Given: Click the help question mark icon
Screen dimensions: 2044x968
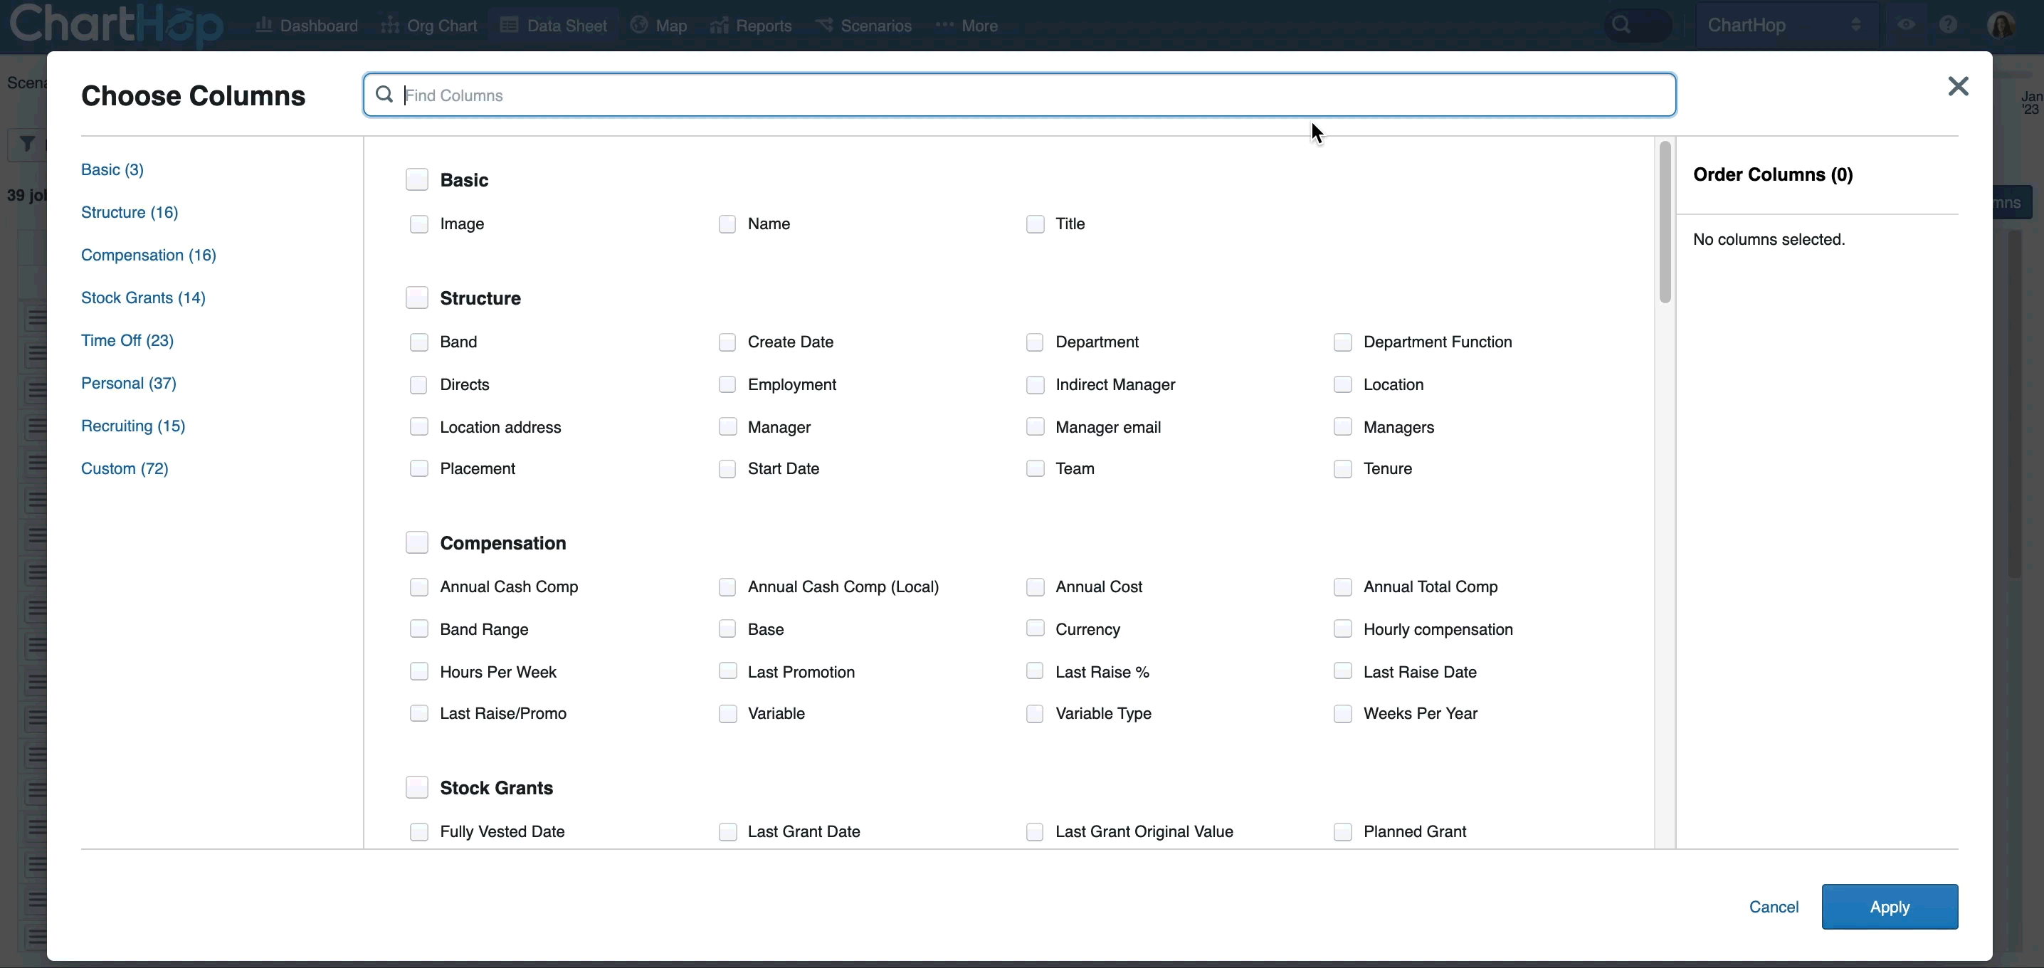Looking at the screenshot, I should (x=1950, y=25).
